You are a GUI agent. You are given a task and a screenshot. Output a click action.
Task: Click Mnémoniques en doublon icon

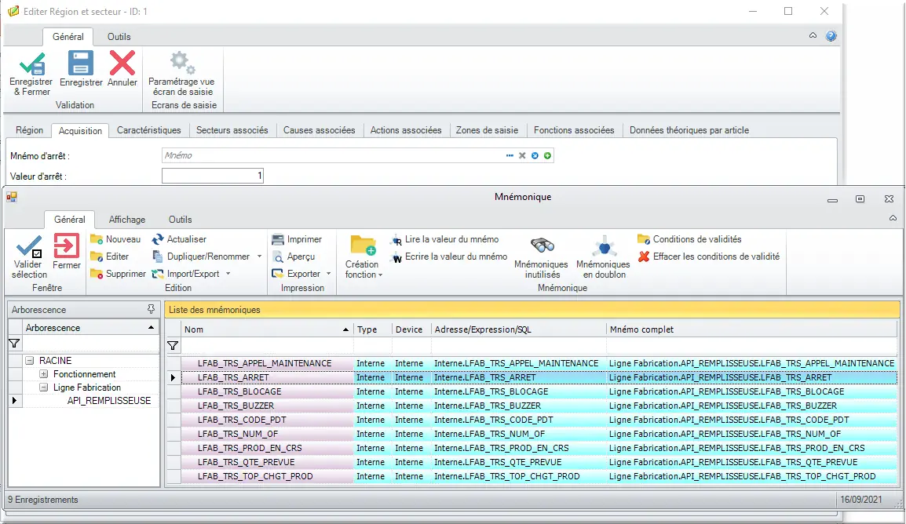(604, 246)
